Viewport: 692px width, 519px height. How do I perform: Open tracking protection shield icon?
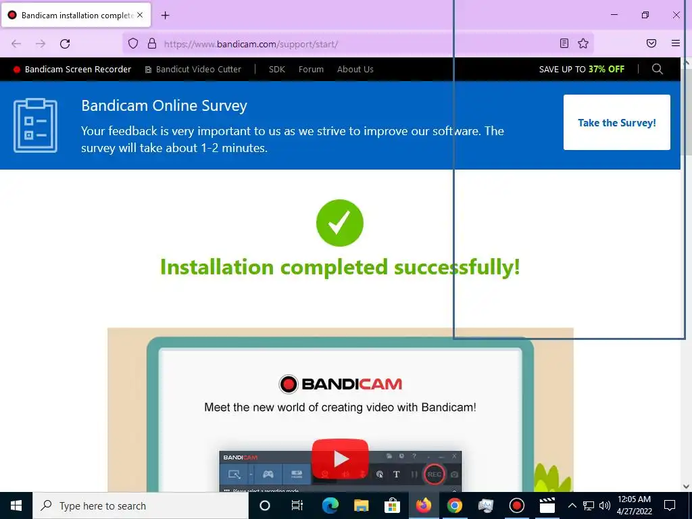pyautogui.click(x=133, y=43)
